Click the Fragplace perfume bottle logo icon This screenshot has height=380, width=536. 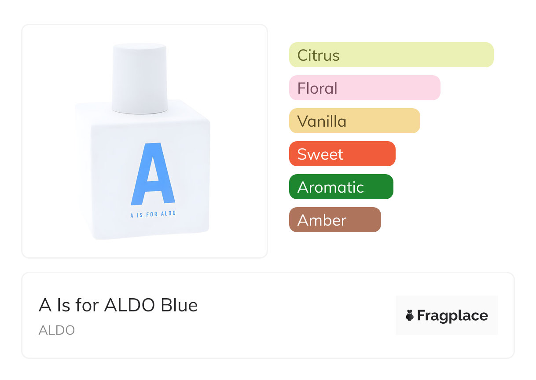tap(410, 315)
